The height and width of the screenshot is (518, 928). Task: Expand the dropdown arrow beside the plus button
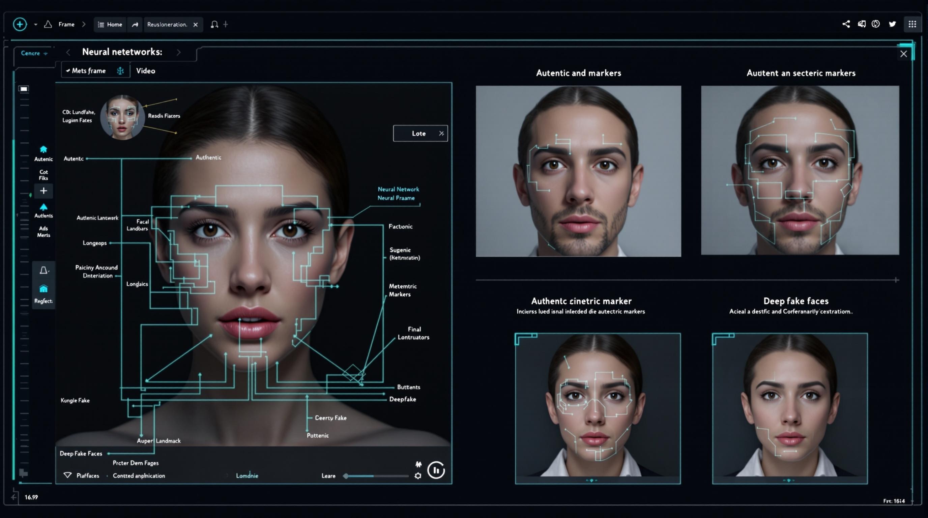point(35,24)
